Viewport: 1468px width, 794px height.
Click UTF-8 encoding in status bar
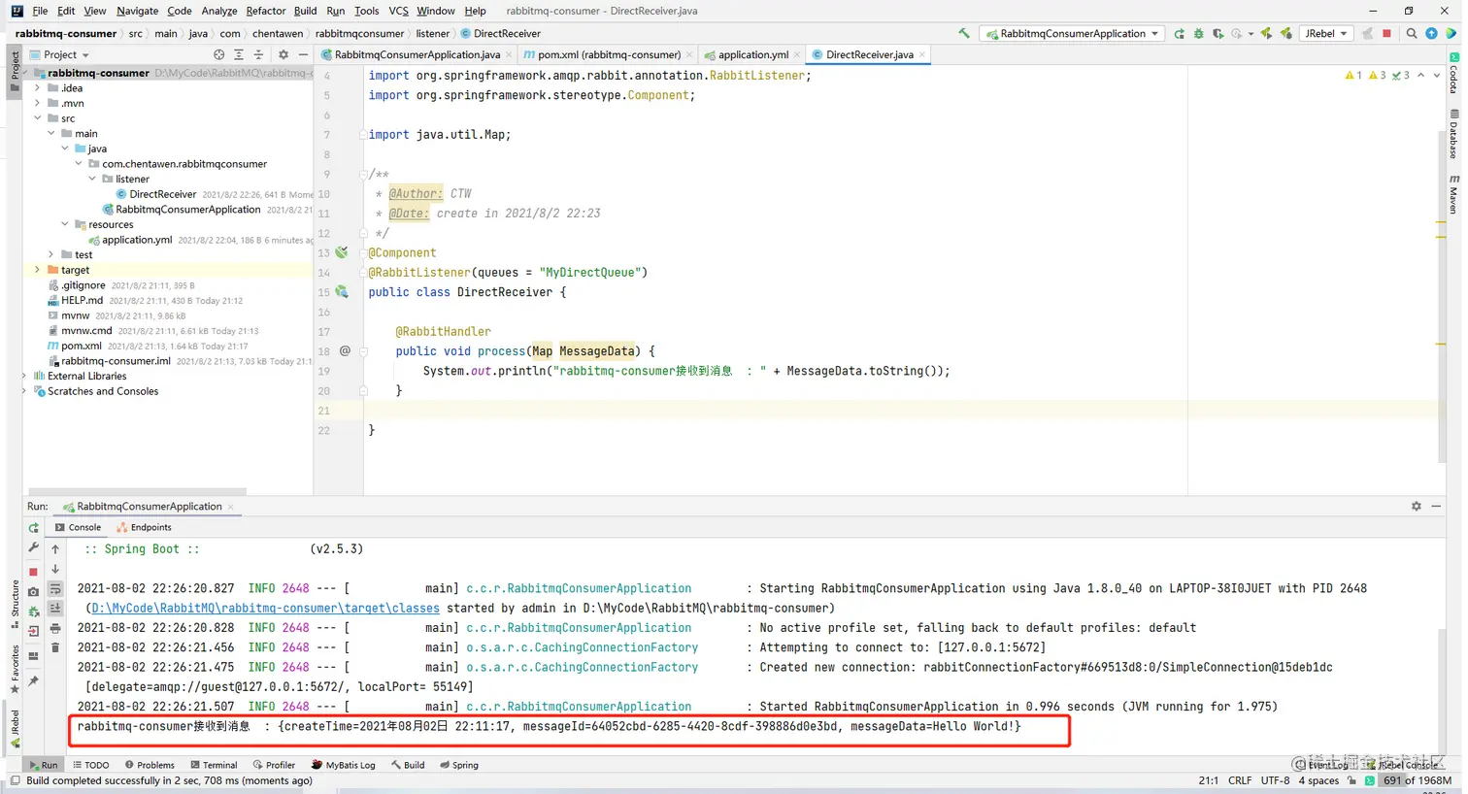click(1275, 780)
